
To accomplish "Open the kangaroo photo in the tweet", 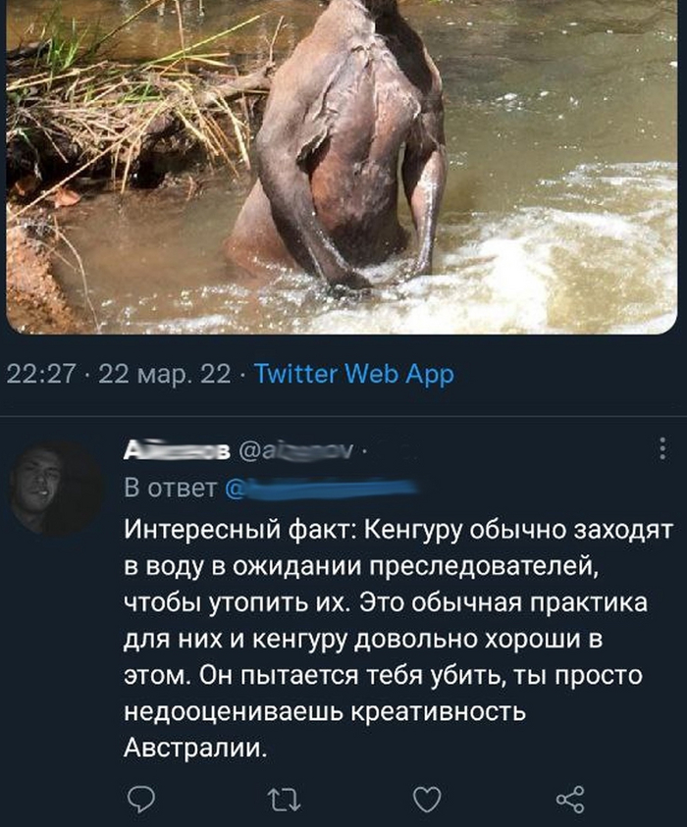I will [x=342, y=167].
